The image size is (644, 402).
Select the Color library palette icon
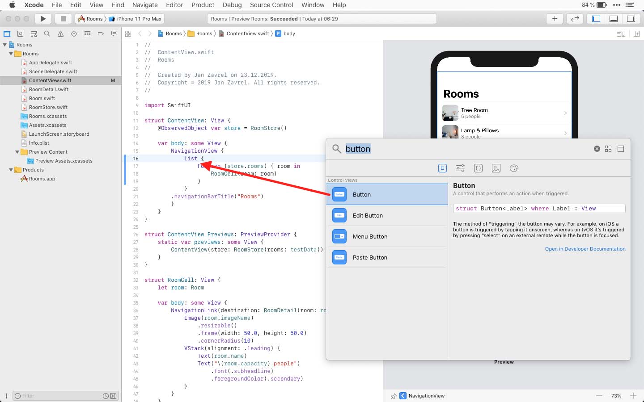coord(514,168)
